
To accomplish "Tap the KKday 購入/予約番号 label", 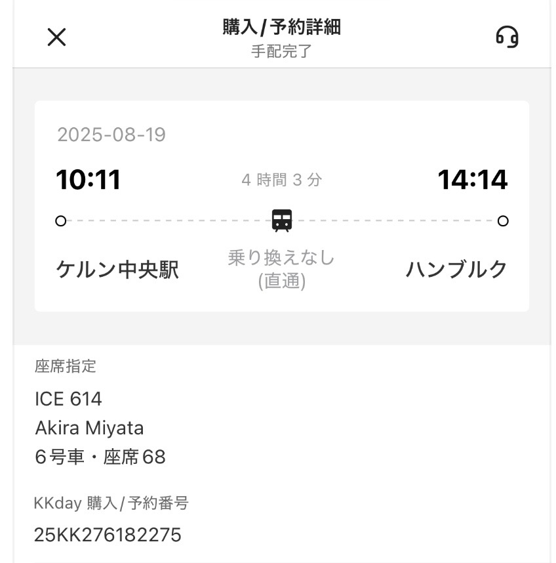I will (111, 503).
